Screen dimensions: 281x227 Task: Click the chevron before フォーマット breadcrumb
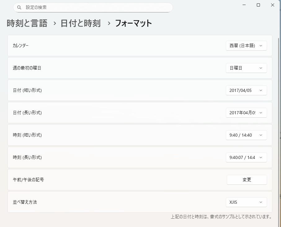(109, 23)
